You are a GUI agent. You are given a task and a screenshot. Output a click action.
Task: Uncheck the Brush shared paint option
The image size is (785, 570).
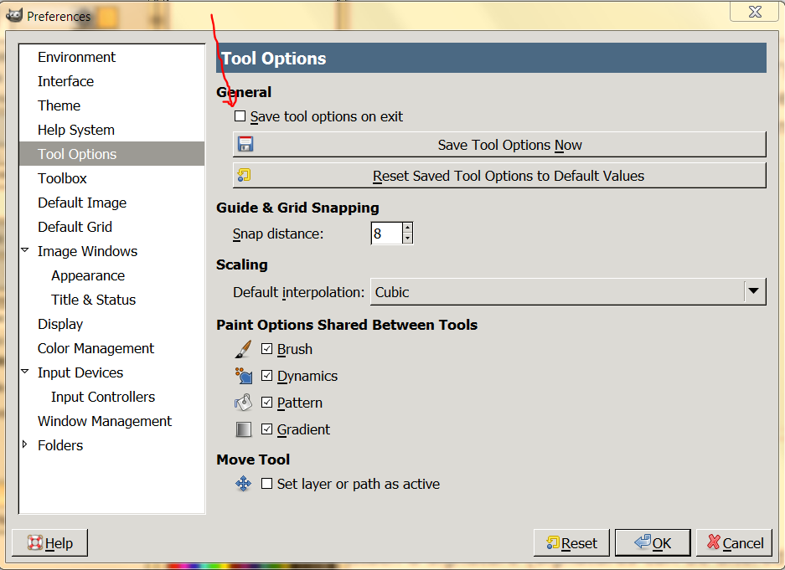tap(267, 348)
